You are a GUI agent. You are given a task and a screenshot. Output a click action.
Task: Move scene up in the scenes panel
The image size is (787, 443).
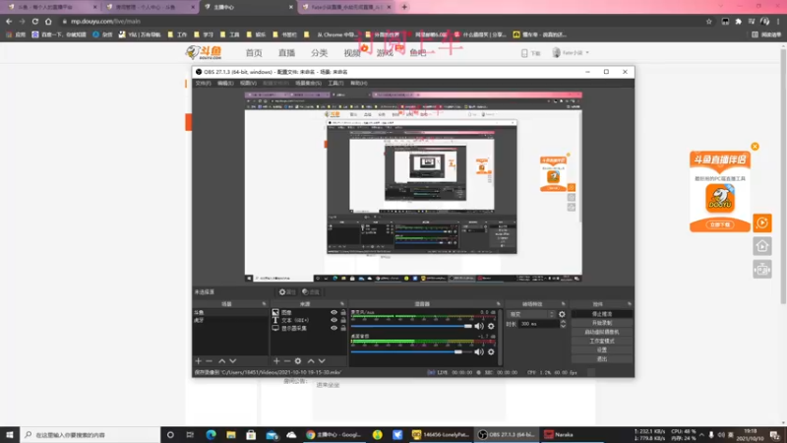[221, 361]
